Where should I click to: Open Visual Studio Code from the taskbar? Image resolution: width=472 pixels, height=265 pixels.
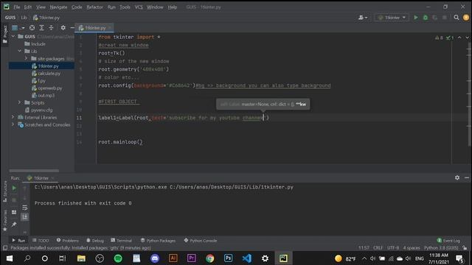point(247,258)
